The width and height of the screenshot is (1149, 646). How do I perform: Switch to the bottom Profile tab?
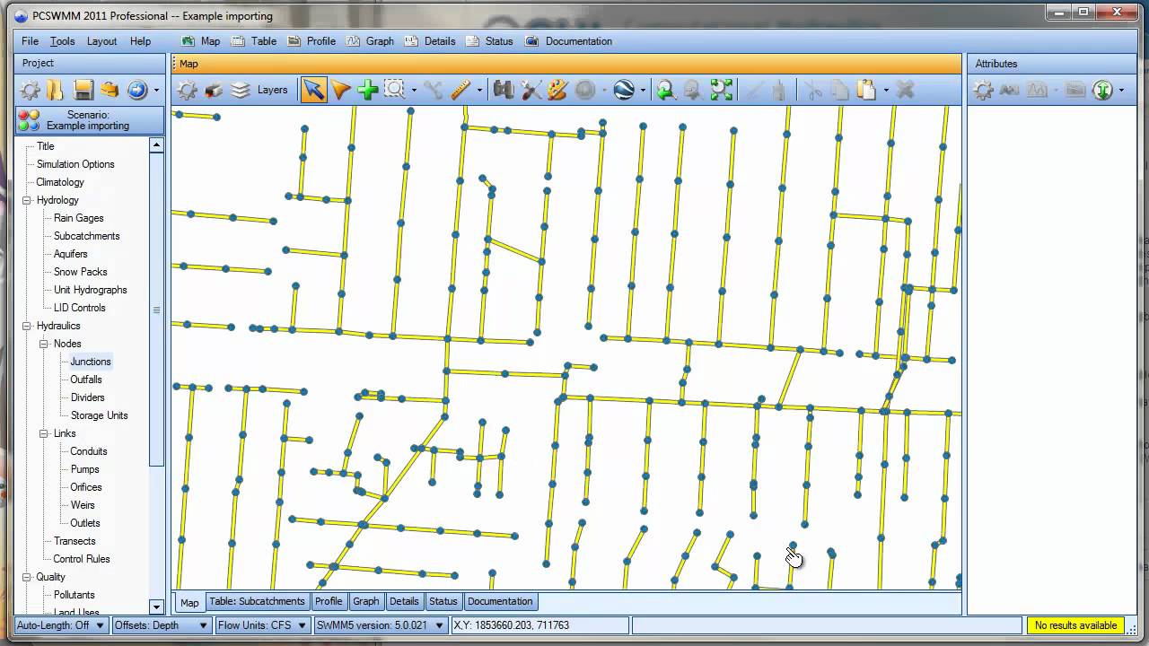click(x=328, y=601)
